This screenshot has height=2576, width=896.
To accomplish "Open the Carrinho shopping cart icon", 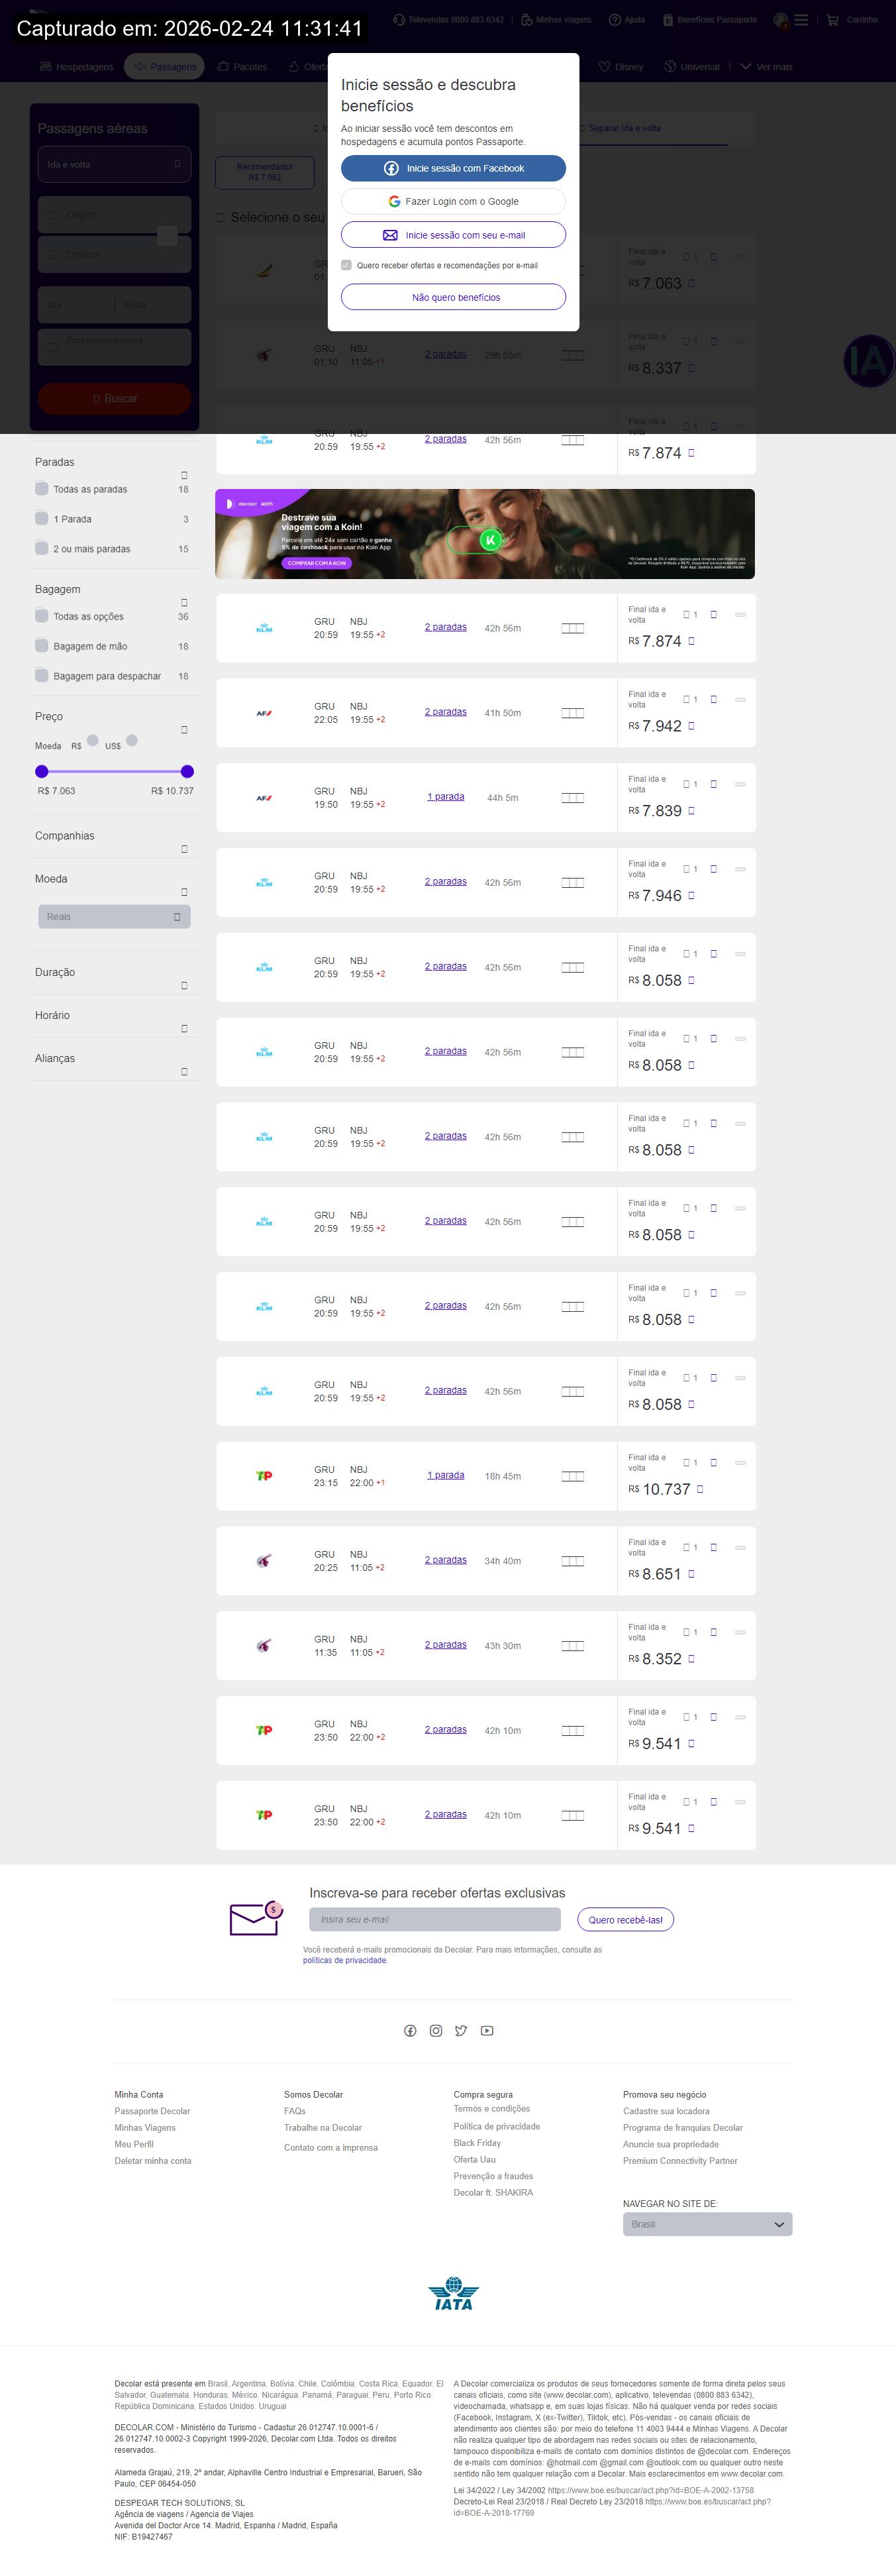I will coord(832,20).
